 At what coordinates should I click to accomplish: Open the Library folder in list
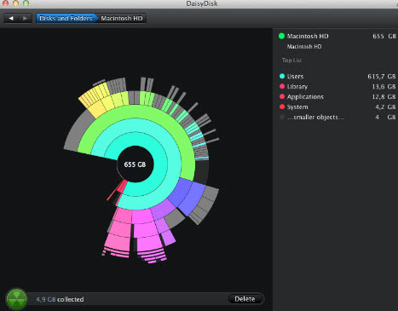point(297,87)
